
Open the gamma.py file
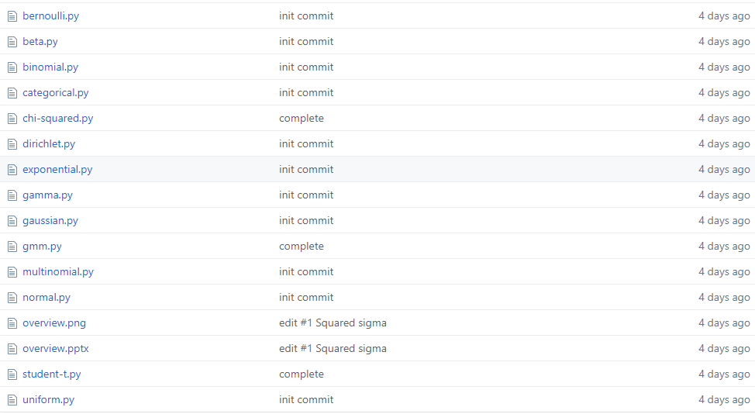(47, 195)
